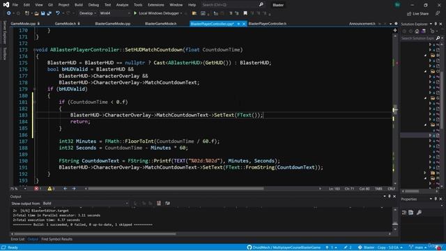Toggle auto hide pin on Properties panel
Image resolution: width=446 pixels, height=251 pixels.
pyautogui.click(x=436, y=199)
